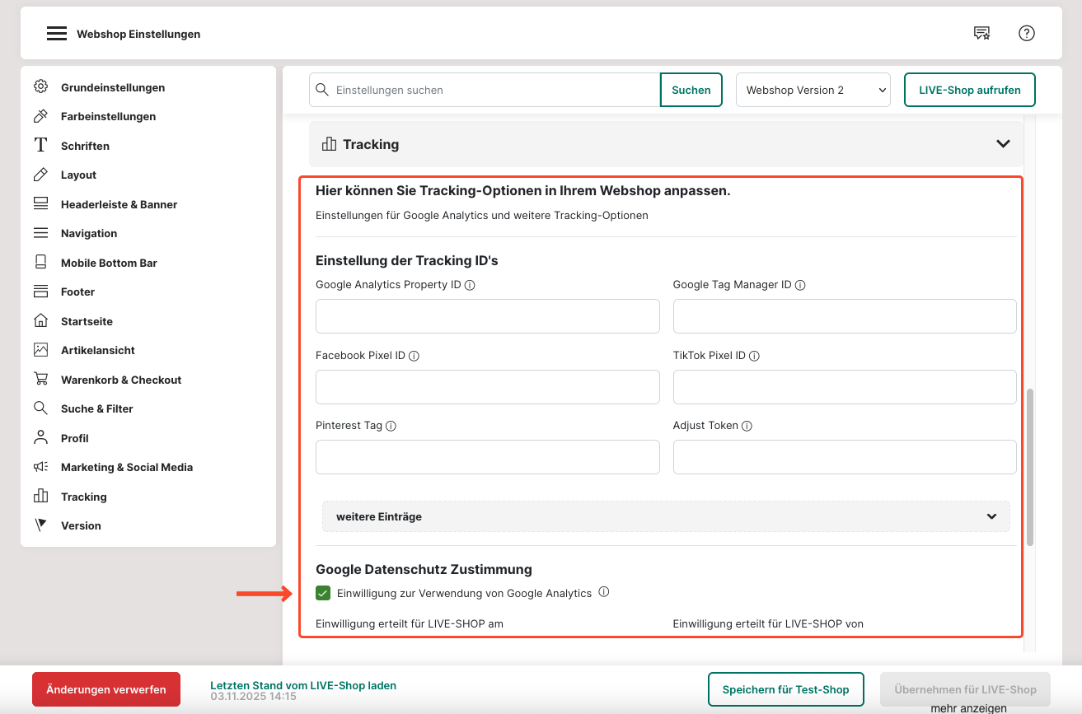Click the Änderungen verwerfen button

[106, 689]
